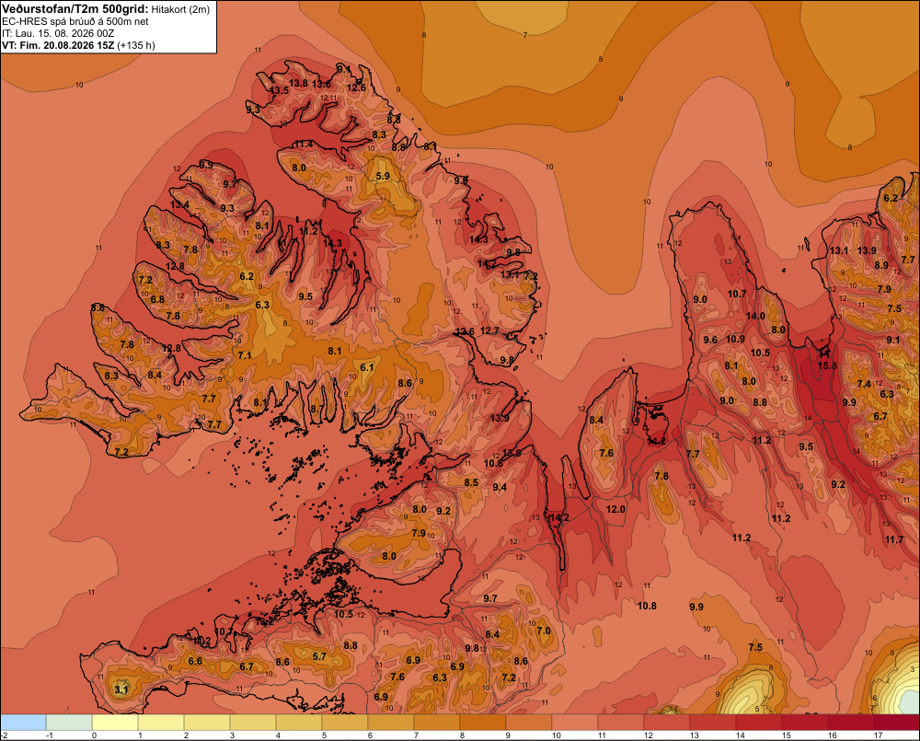920x741 pixels.
Task: Click the '(+135 h)' forecast offset
Action: coord(136,45)
